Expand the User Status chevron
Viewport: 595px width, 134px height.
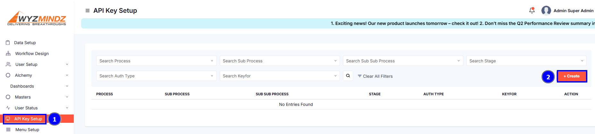coord(67,108)
